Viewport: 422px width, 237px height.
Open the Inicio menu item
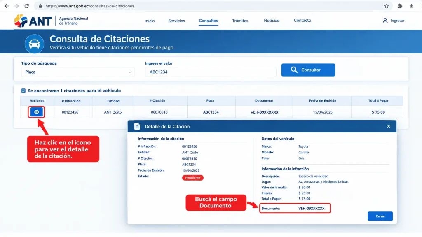coord(150,21)
